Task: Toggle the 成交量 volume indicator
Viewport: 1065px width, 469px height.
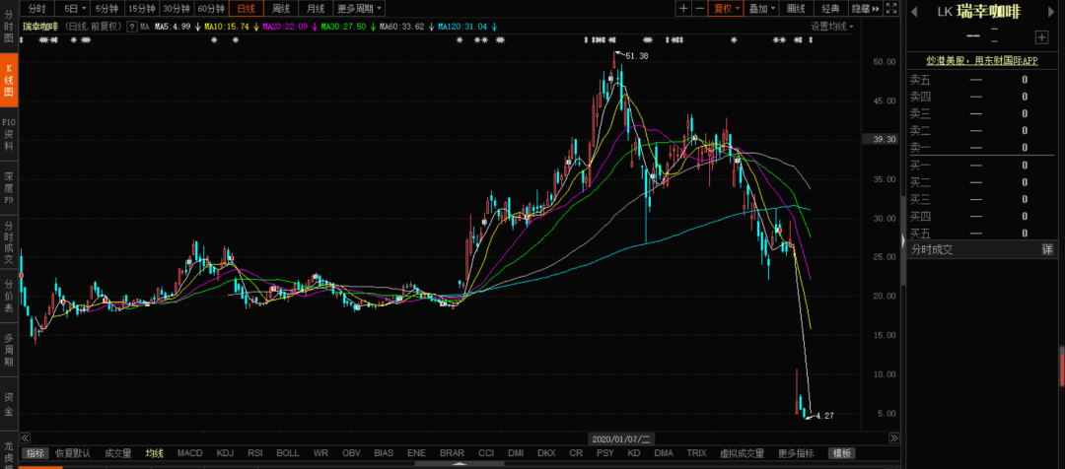Action: (x=118, y=453)
